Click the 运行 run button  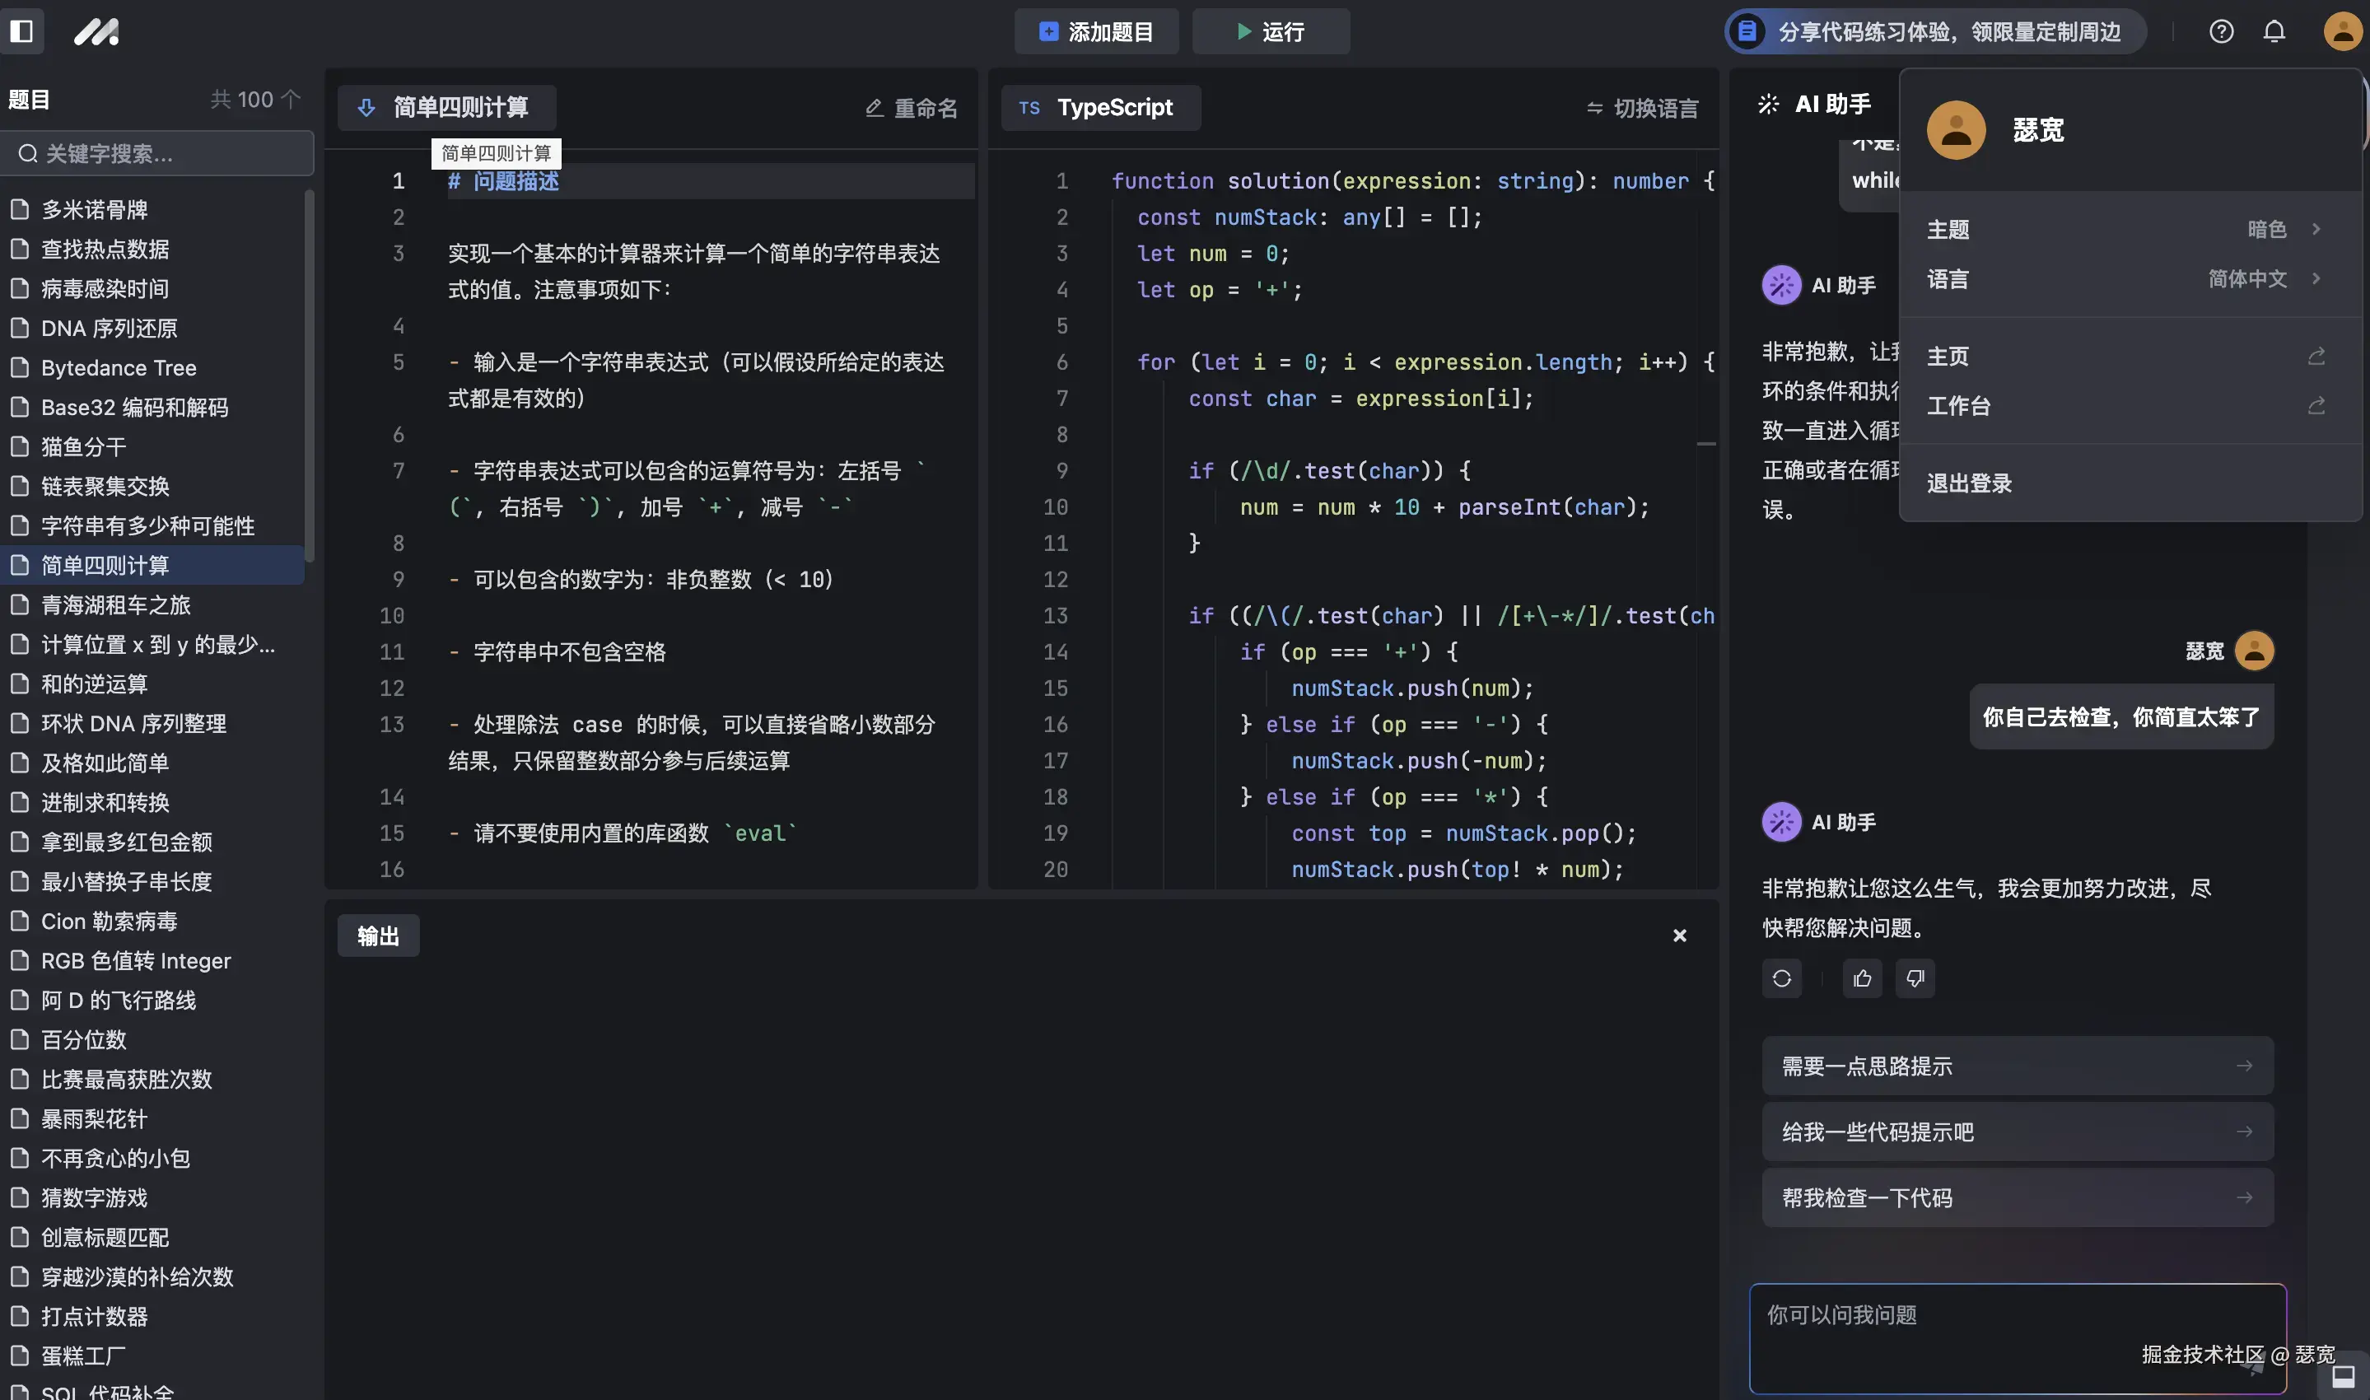[x=1271, y=31]
